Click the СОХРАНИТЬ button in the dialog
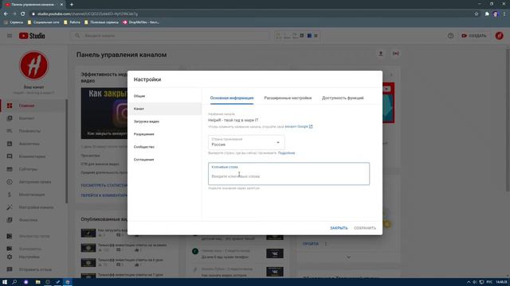Image resolution: width=510 pixels, height=286 pixels. (x=365, y=228)
